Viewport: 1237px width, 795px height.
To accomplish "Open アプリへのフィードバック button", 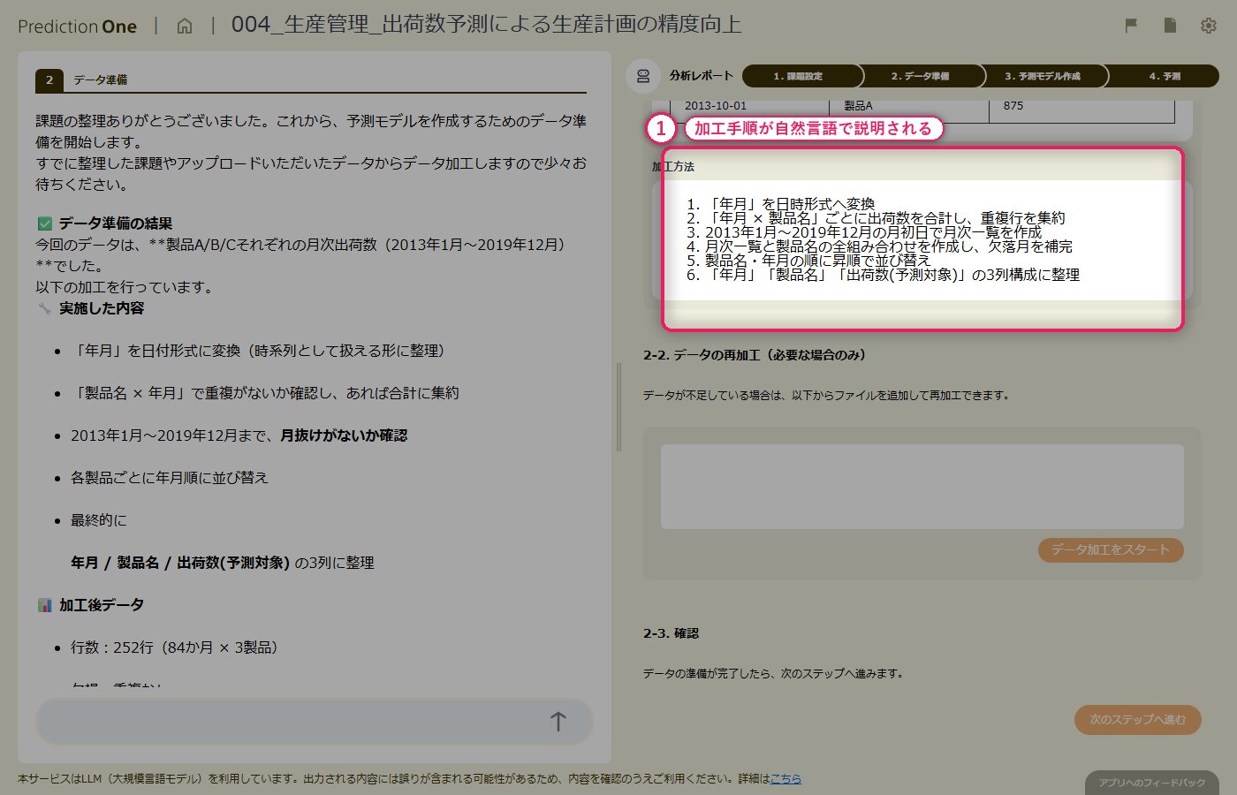I will 1152,783.
